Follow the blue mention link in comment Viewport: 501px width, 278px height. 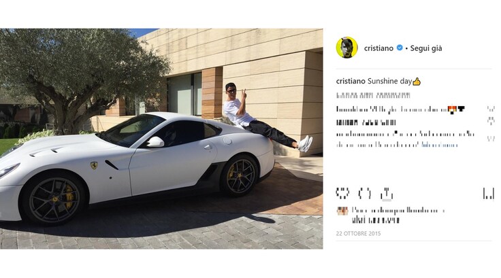tap(440, 145)
